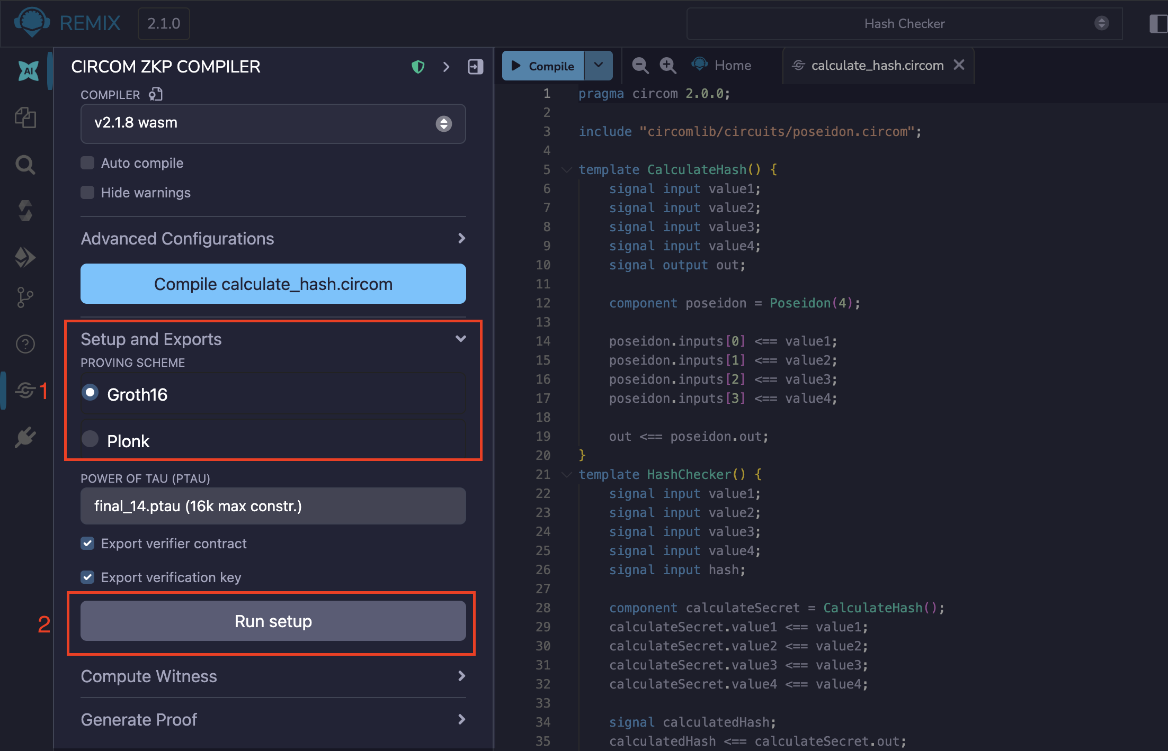Click the 'component poseidon = Poseidon(4);' line
This screenshot has width=1168, height=751.
735,303
